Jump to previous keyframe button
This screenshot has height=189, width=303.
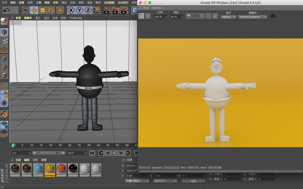click(x=101, y=153)
